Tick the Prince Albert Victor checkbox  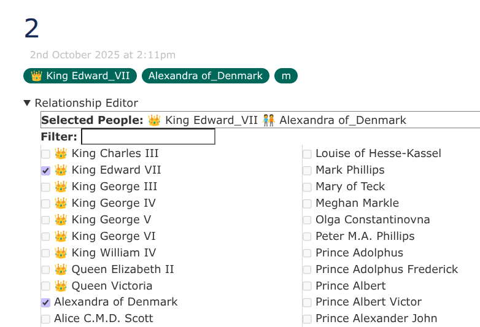click(307, 302)
